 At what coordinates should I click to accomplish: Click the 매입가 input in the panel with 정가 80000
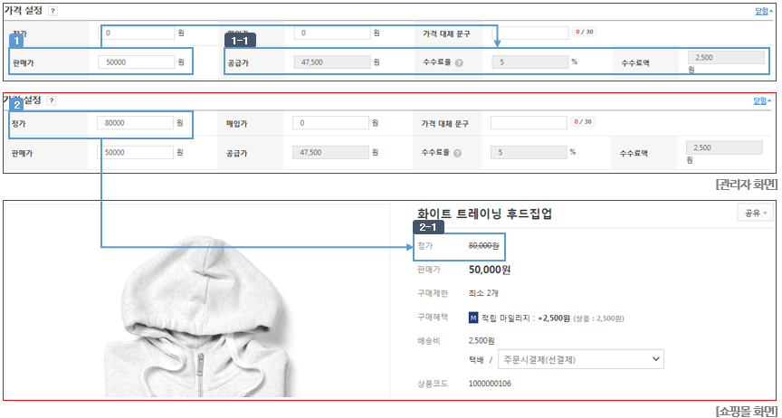pos(331,123)
